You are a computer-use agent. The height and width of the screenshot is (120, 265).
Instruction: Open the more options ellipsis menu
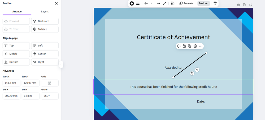point(201,46)
